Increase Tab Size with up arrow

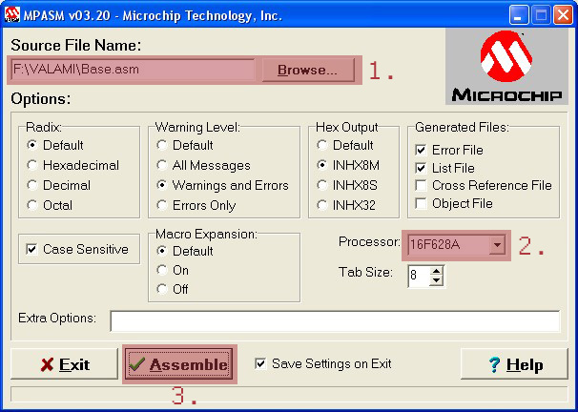pyautogui.click(x=437, y=271)
